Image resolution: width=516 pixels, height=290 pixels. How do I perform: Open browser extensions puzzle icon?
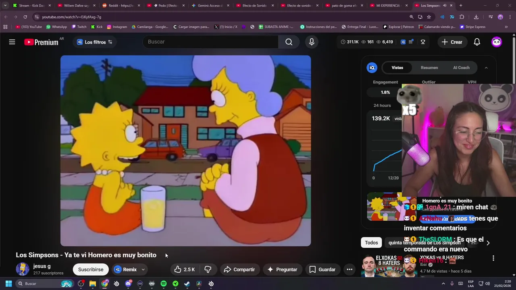click(462, 17)
